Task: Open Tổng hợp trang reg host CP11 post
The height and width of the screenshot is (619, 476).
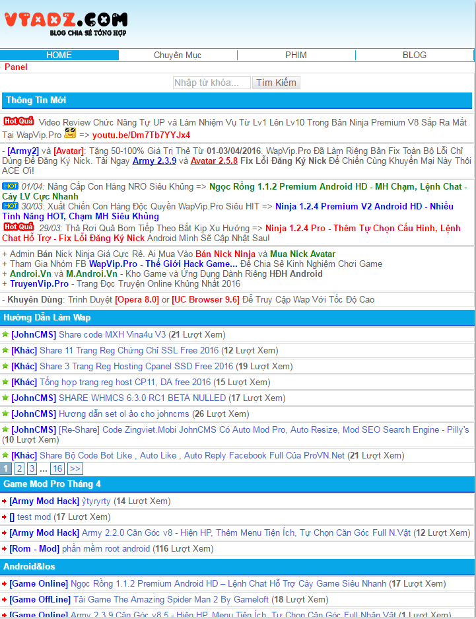Action: [125, 382]
